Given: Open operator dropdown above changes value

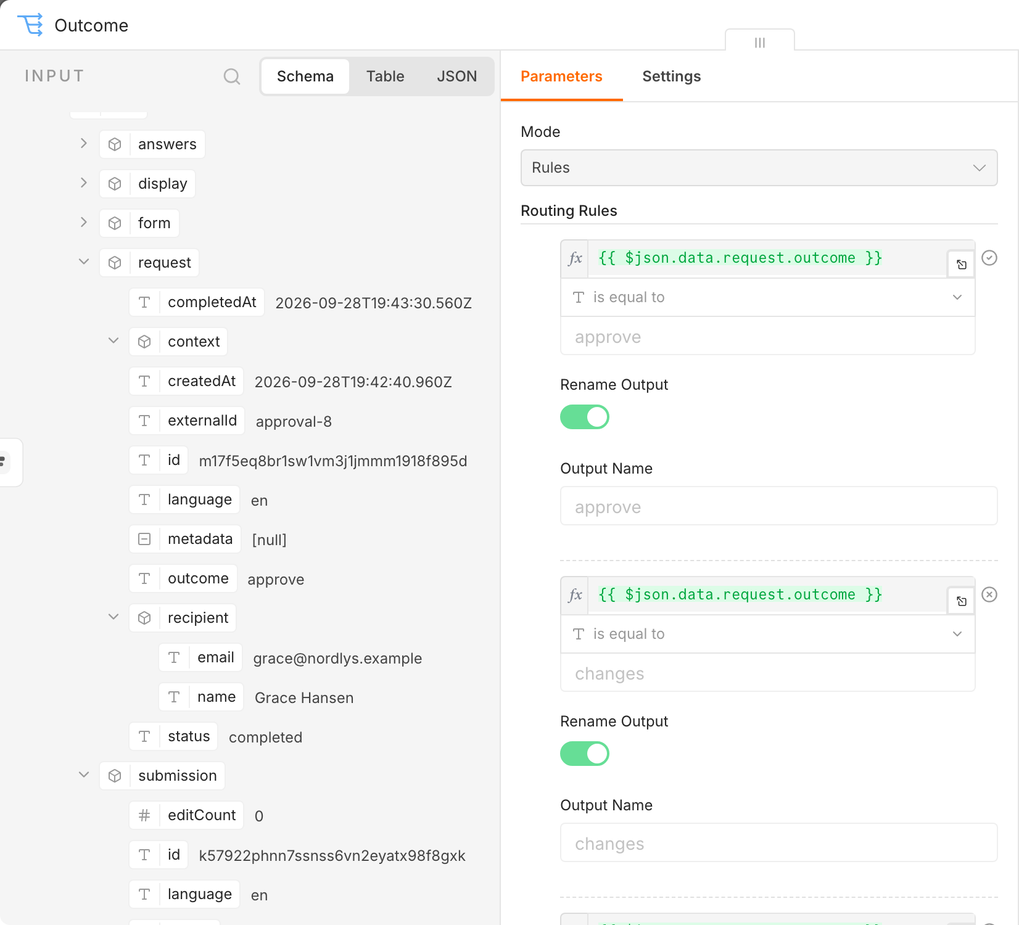Looking at the screenshot, I should coord(768,634).
